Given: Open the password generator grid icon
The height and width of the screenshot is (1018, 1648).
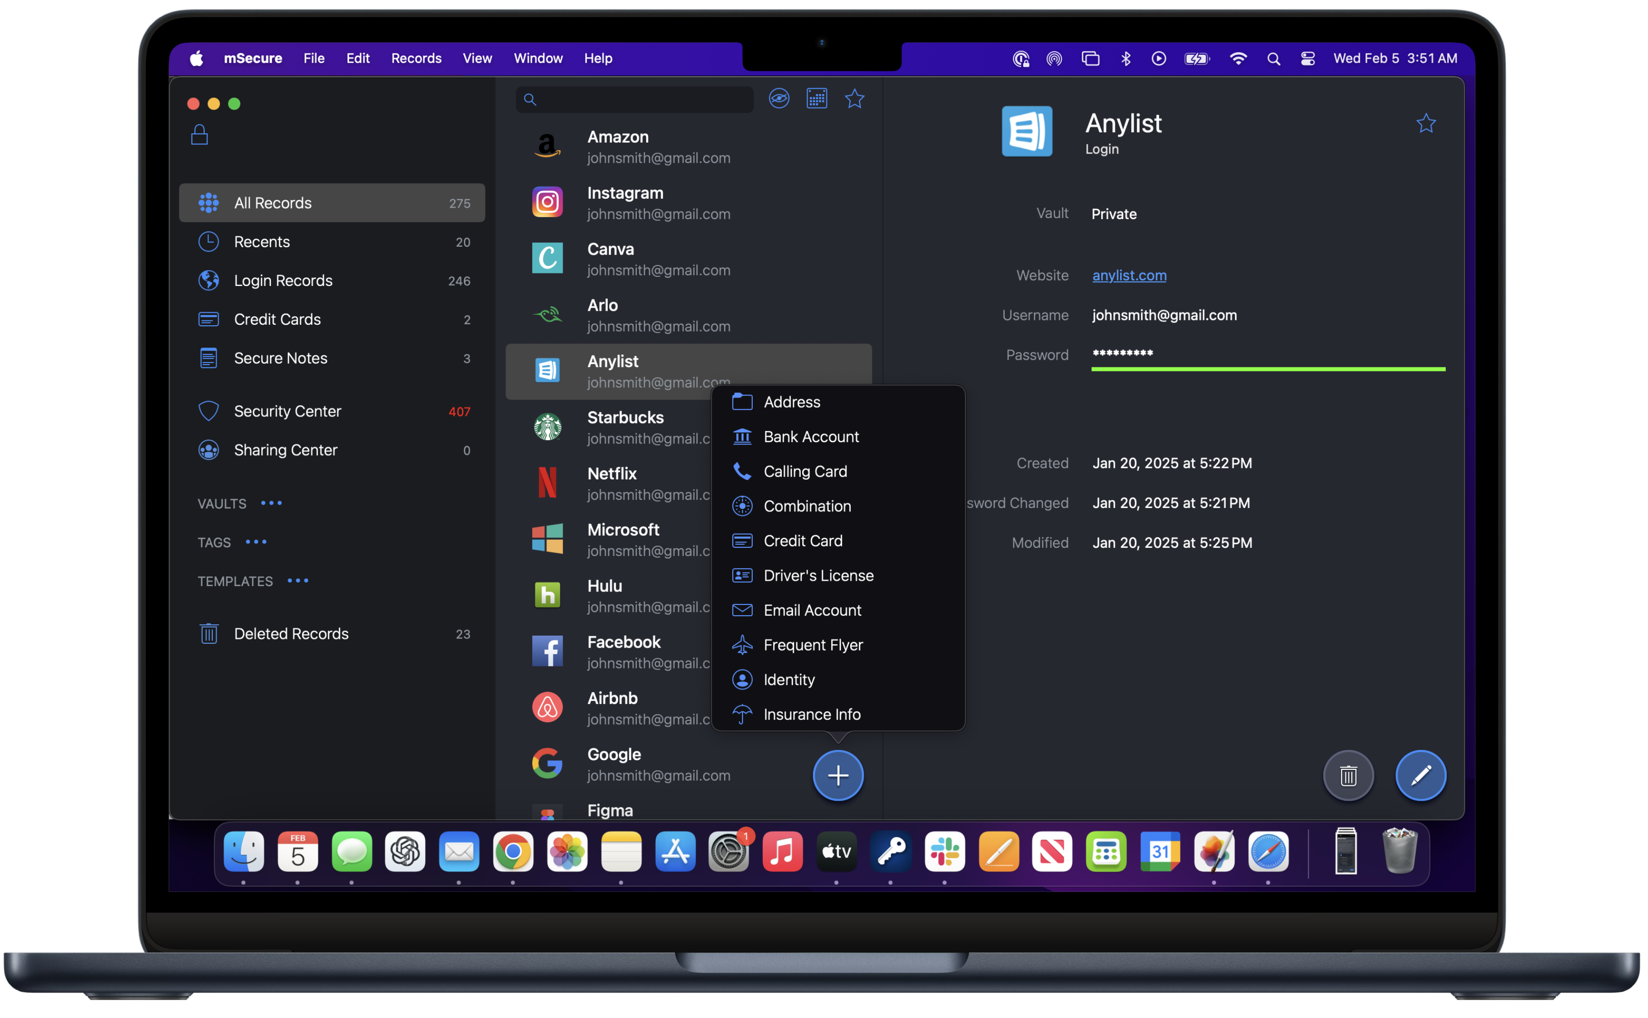Looking at the screenshot, I should [817, 99].
